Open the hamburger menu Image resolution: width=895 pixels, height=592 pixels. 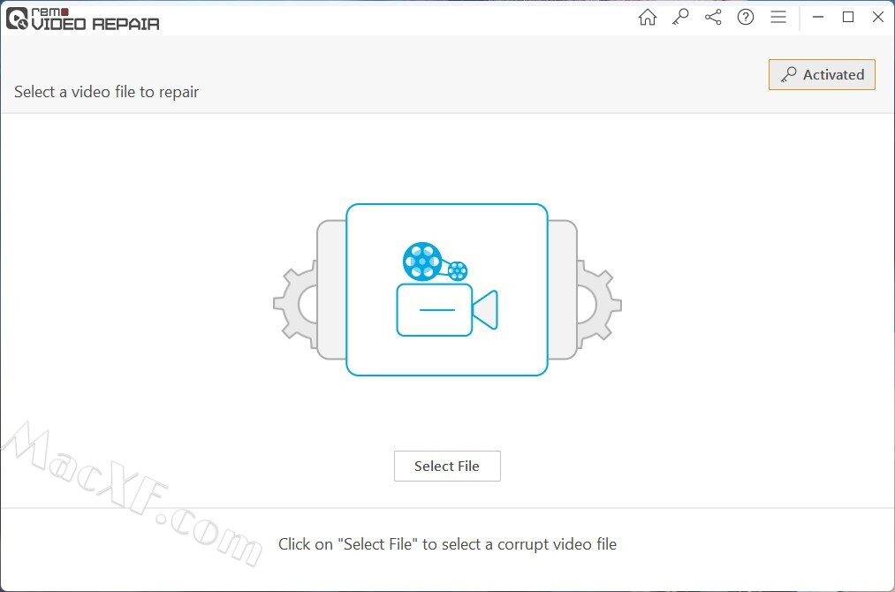click(778, 17)
